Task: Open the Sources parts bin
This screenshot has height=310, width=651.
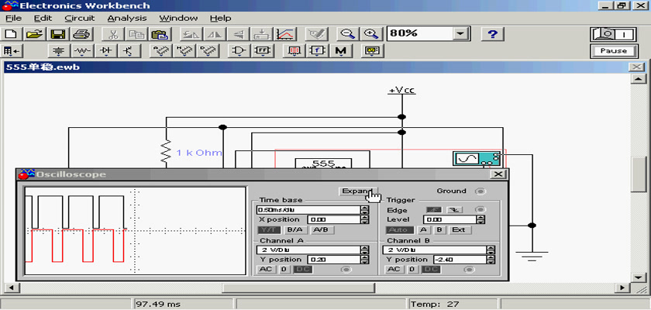Action: click(60, 51)
